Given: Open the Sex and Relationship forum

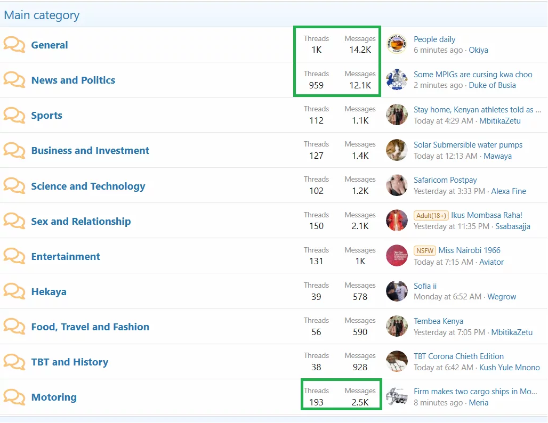Looking at the screenshot, I should 80,222.
